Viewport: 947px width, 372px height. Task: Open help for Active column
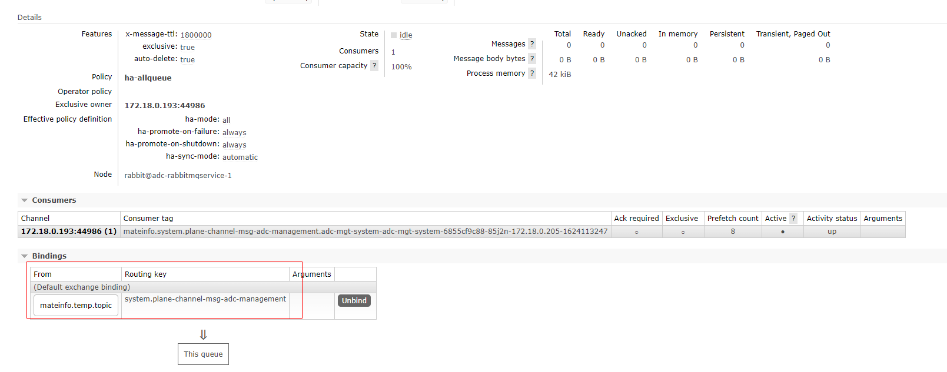point(793,219)
